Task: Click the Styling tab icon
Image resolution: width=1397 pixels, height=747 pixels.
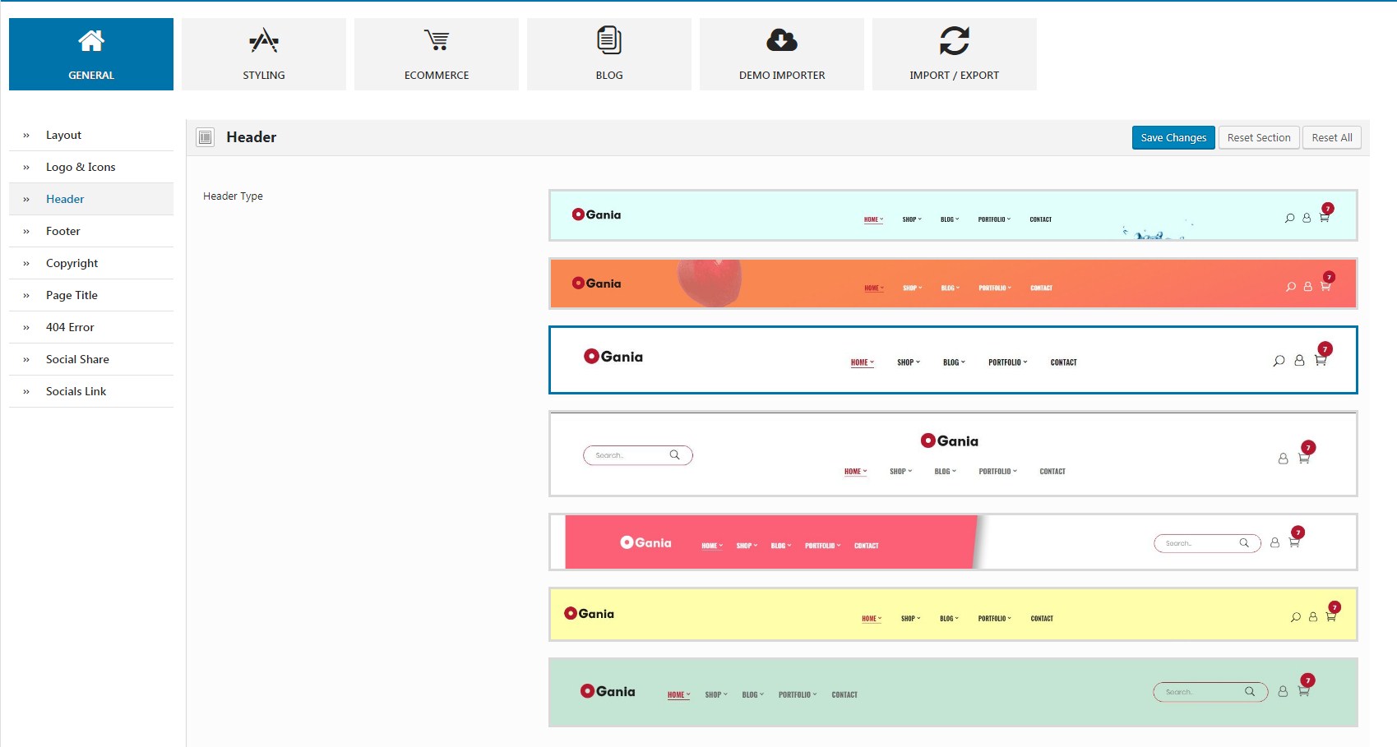Action: tap(264, 40)
